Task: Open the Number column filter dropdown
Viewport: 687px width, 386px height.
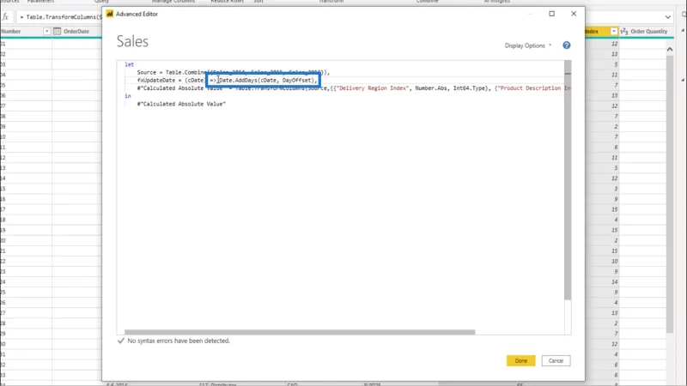Action: pyautogui.click(x=46, y=32)
